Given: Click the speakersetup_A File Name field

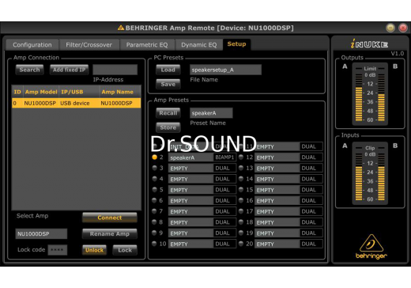Looking at the screenshot, I should click(225, 70).
